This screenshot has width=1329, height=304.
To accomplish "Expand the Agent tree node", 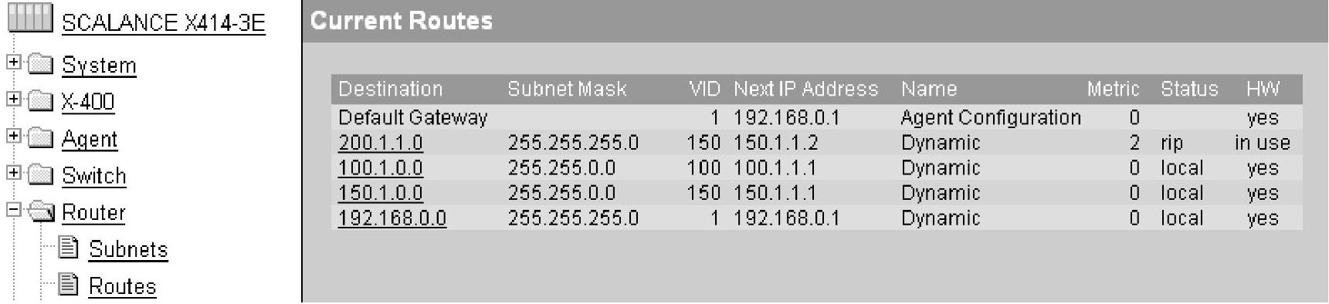I will [x=13, y=136].
